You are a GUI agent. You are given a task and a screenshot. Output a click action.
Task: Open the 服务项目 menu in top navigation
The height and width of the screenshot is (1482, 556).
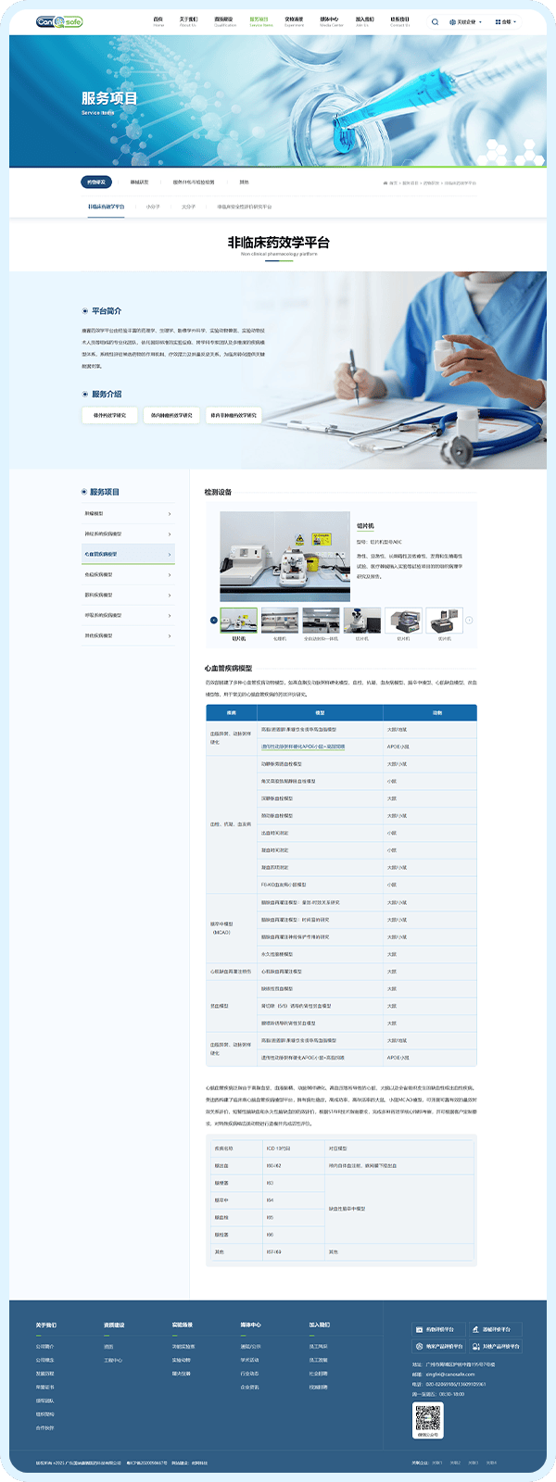260,20
